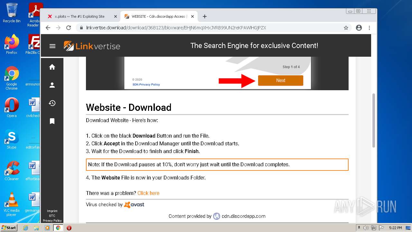This screenshot has height=232, width=412.
Task: Click Chrome forward arrow
Action: coord(58,28)
